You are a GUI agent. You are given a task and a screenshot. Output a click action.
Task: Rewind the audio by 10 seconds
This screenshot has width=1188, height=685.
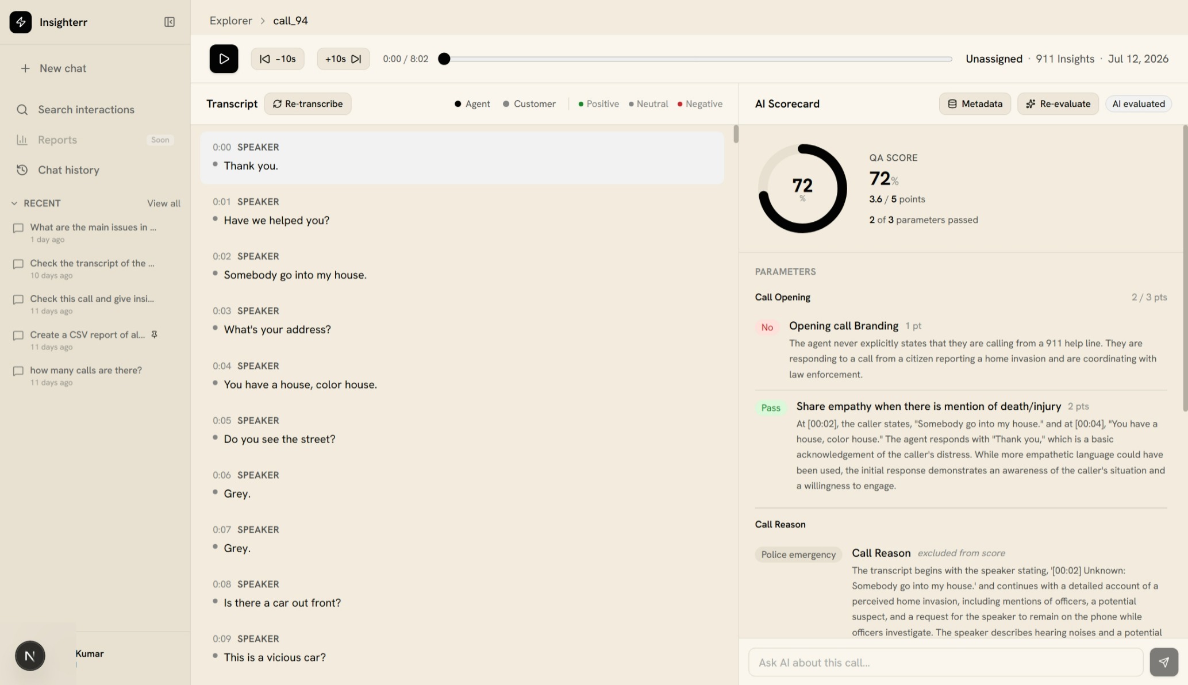click(278, 59)
